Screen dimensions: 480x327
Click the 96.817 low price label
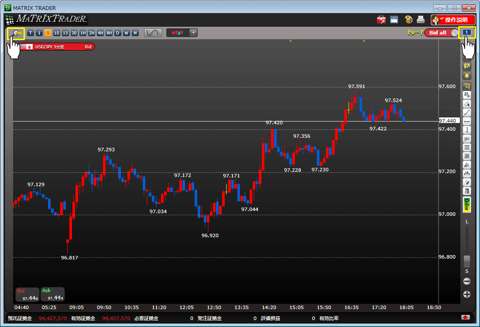point(69,258)
